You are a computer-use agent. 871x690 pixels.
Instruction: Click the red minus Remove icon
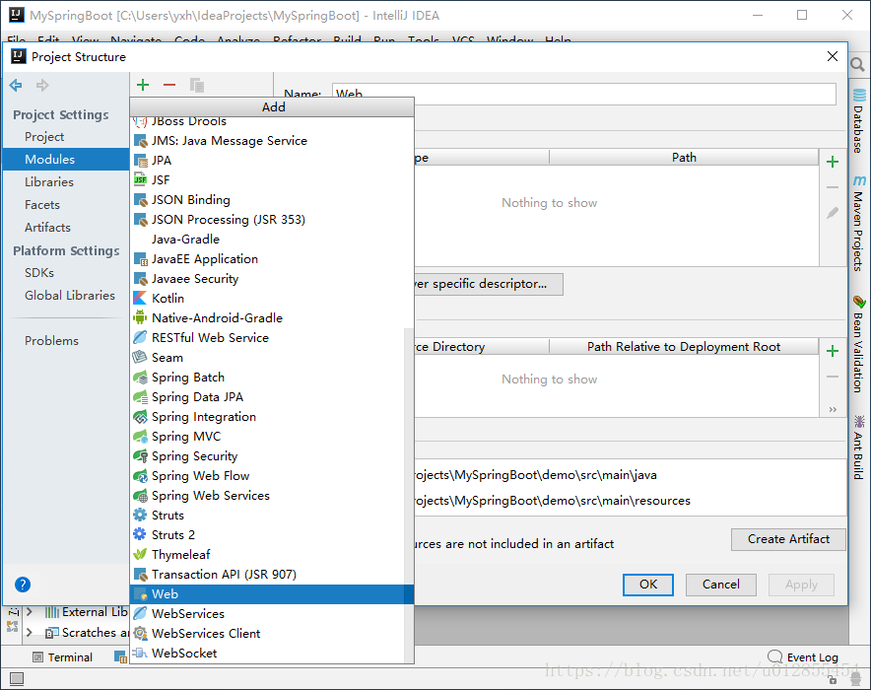(169, 85)
